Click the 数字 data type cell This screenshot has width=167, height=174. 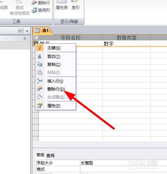[126, 44]
